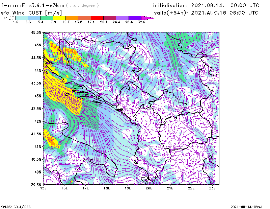Click the '21E' longitude label

[170, 188]
